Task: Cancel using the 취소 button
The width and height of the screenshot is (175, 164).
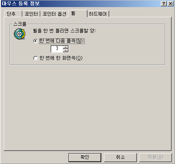Action: (120, 157)
